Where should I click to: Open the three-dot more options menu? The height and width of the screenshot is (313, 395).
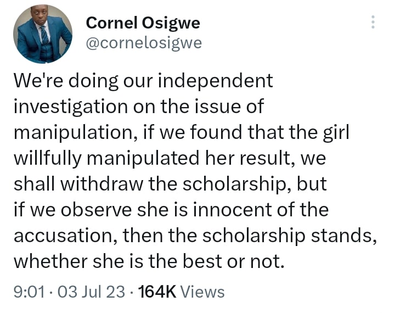pyautogui.click(x=373, y=23)
